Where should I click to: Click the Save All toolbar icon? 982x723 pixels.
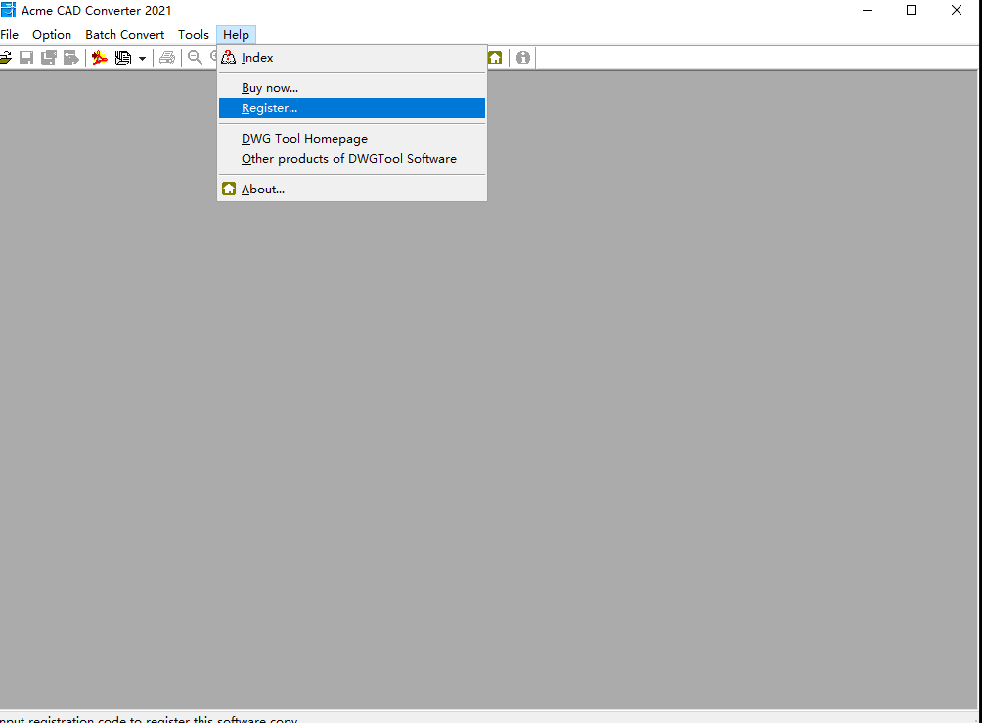coord(49,59)
